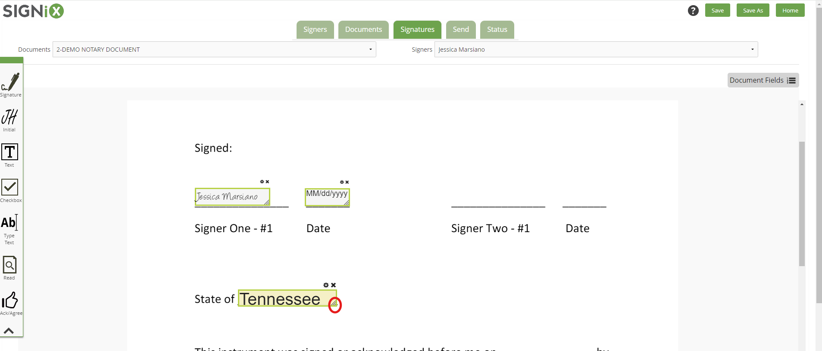The width and height of the screenshot is (822, 351).
Task: Open settings gear on the Tennessee state field
Action: point(325,285)
